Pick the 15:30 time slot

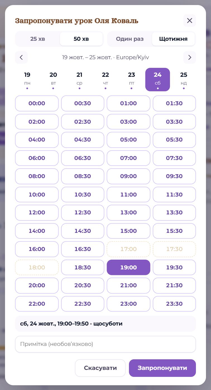click(174, 231)
